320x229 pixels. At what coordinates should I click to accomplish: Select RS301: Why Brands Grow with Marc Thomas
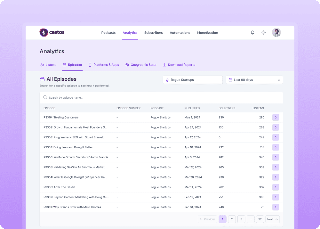[72, 207]
